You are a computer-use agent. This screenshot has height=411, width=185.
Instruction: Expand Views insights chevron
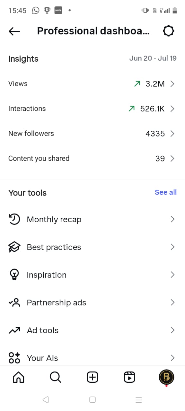[172, 84]
